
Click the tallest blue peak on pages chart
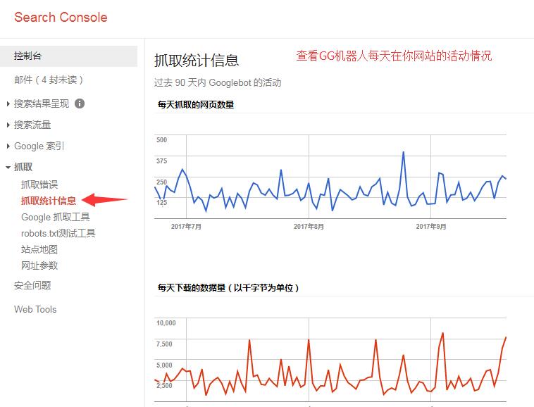click(x=403, y=152)
